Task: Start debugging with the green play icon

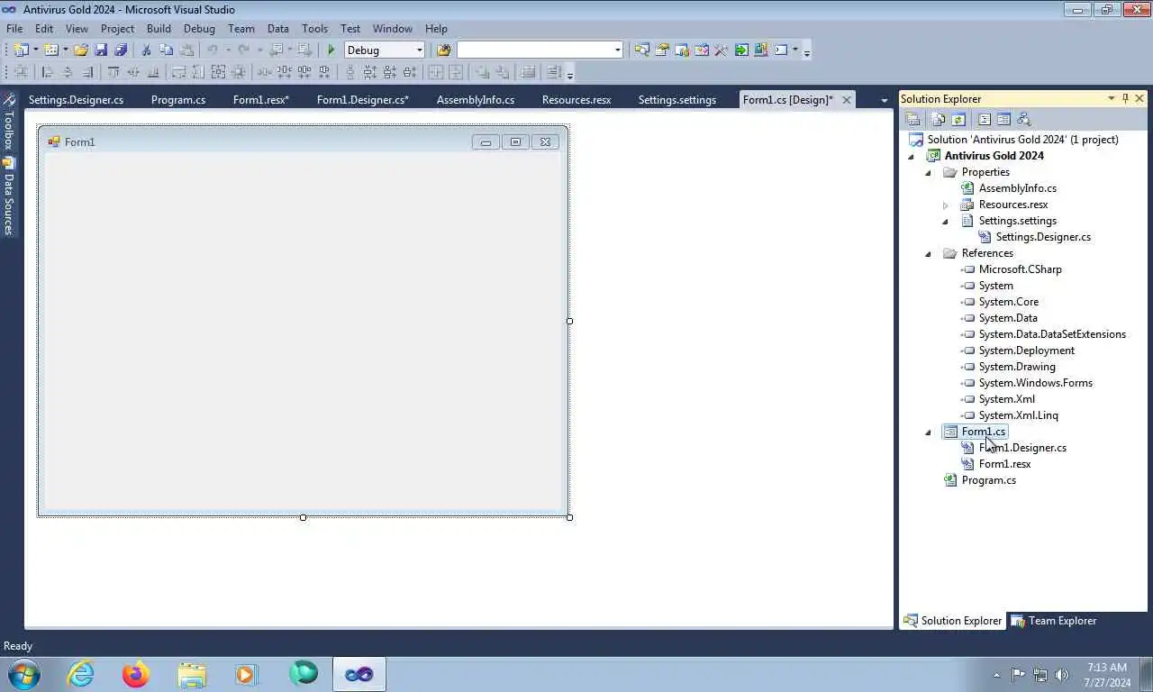Action: click(331, 50)
